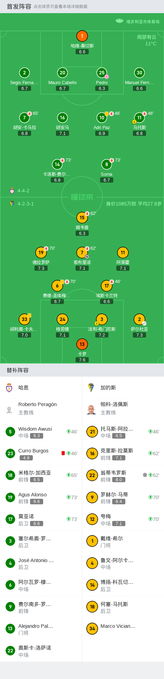The height and width of the screenshot is (679, 164).
Task: Tap player 33 胡利奥-卡夫 with yellow card
Action: [x=24, y=319]
